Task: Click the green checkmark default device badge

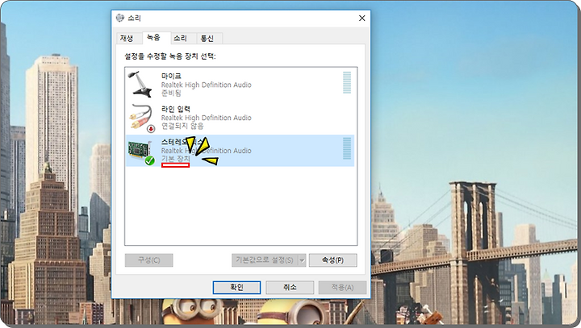Action: (150, 160)
